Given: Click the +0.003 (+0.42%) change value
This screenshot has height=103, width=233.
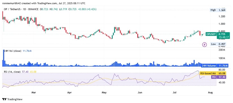Looking at the screenshot, I should pos(87,9).
